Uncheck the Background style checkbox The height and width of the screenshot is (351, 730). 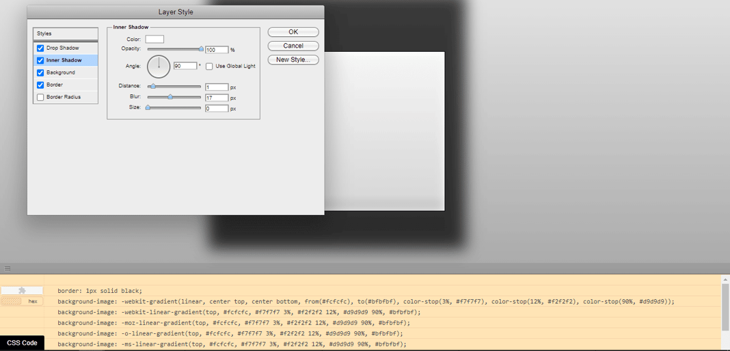pyautogui.click(x=40, y=73)
